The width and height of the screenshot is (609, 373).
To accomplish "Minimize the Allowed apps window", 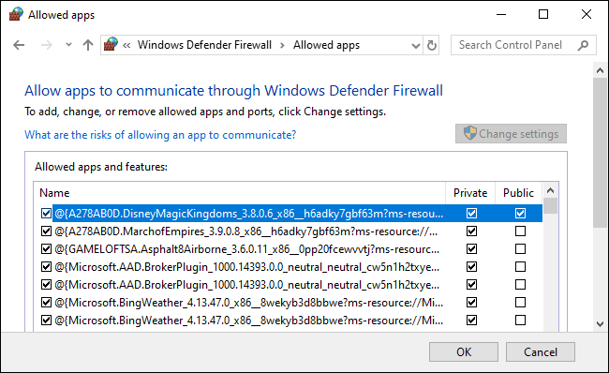I will (x=501, y=15).
